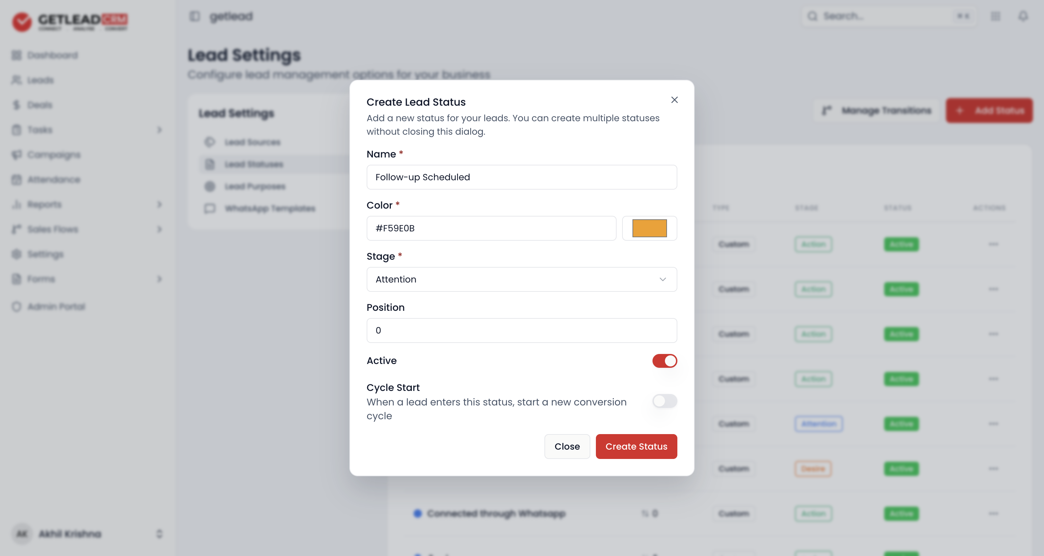1044x556 pixels.
Task: Toggle the Active switch off
Action: [665, 361]
